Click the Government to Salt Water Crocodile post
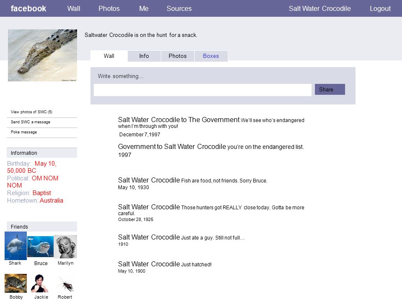Screen dimensions: 402x302 point(211,147)
